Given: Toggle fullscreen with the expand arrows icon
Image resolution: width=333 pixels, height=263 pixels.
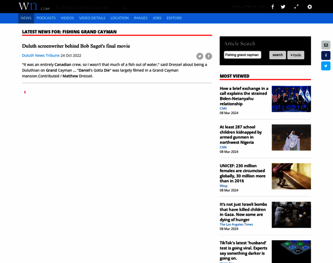Looking at the screenshot, I should 296,7.
